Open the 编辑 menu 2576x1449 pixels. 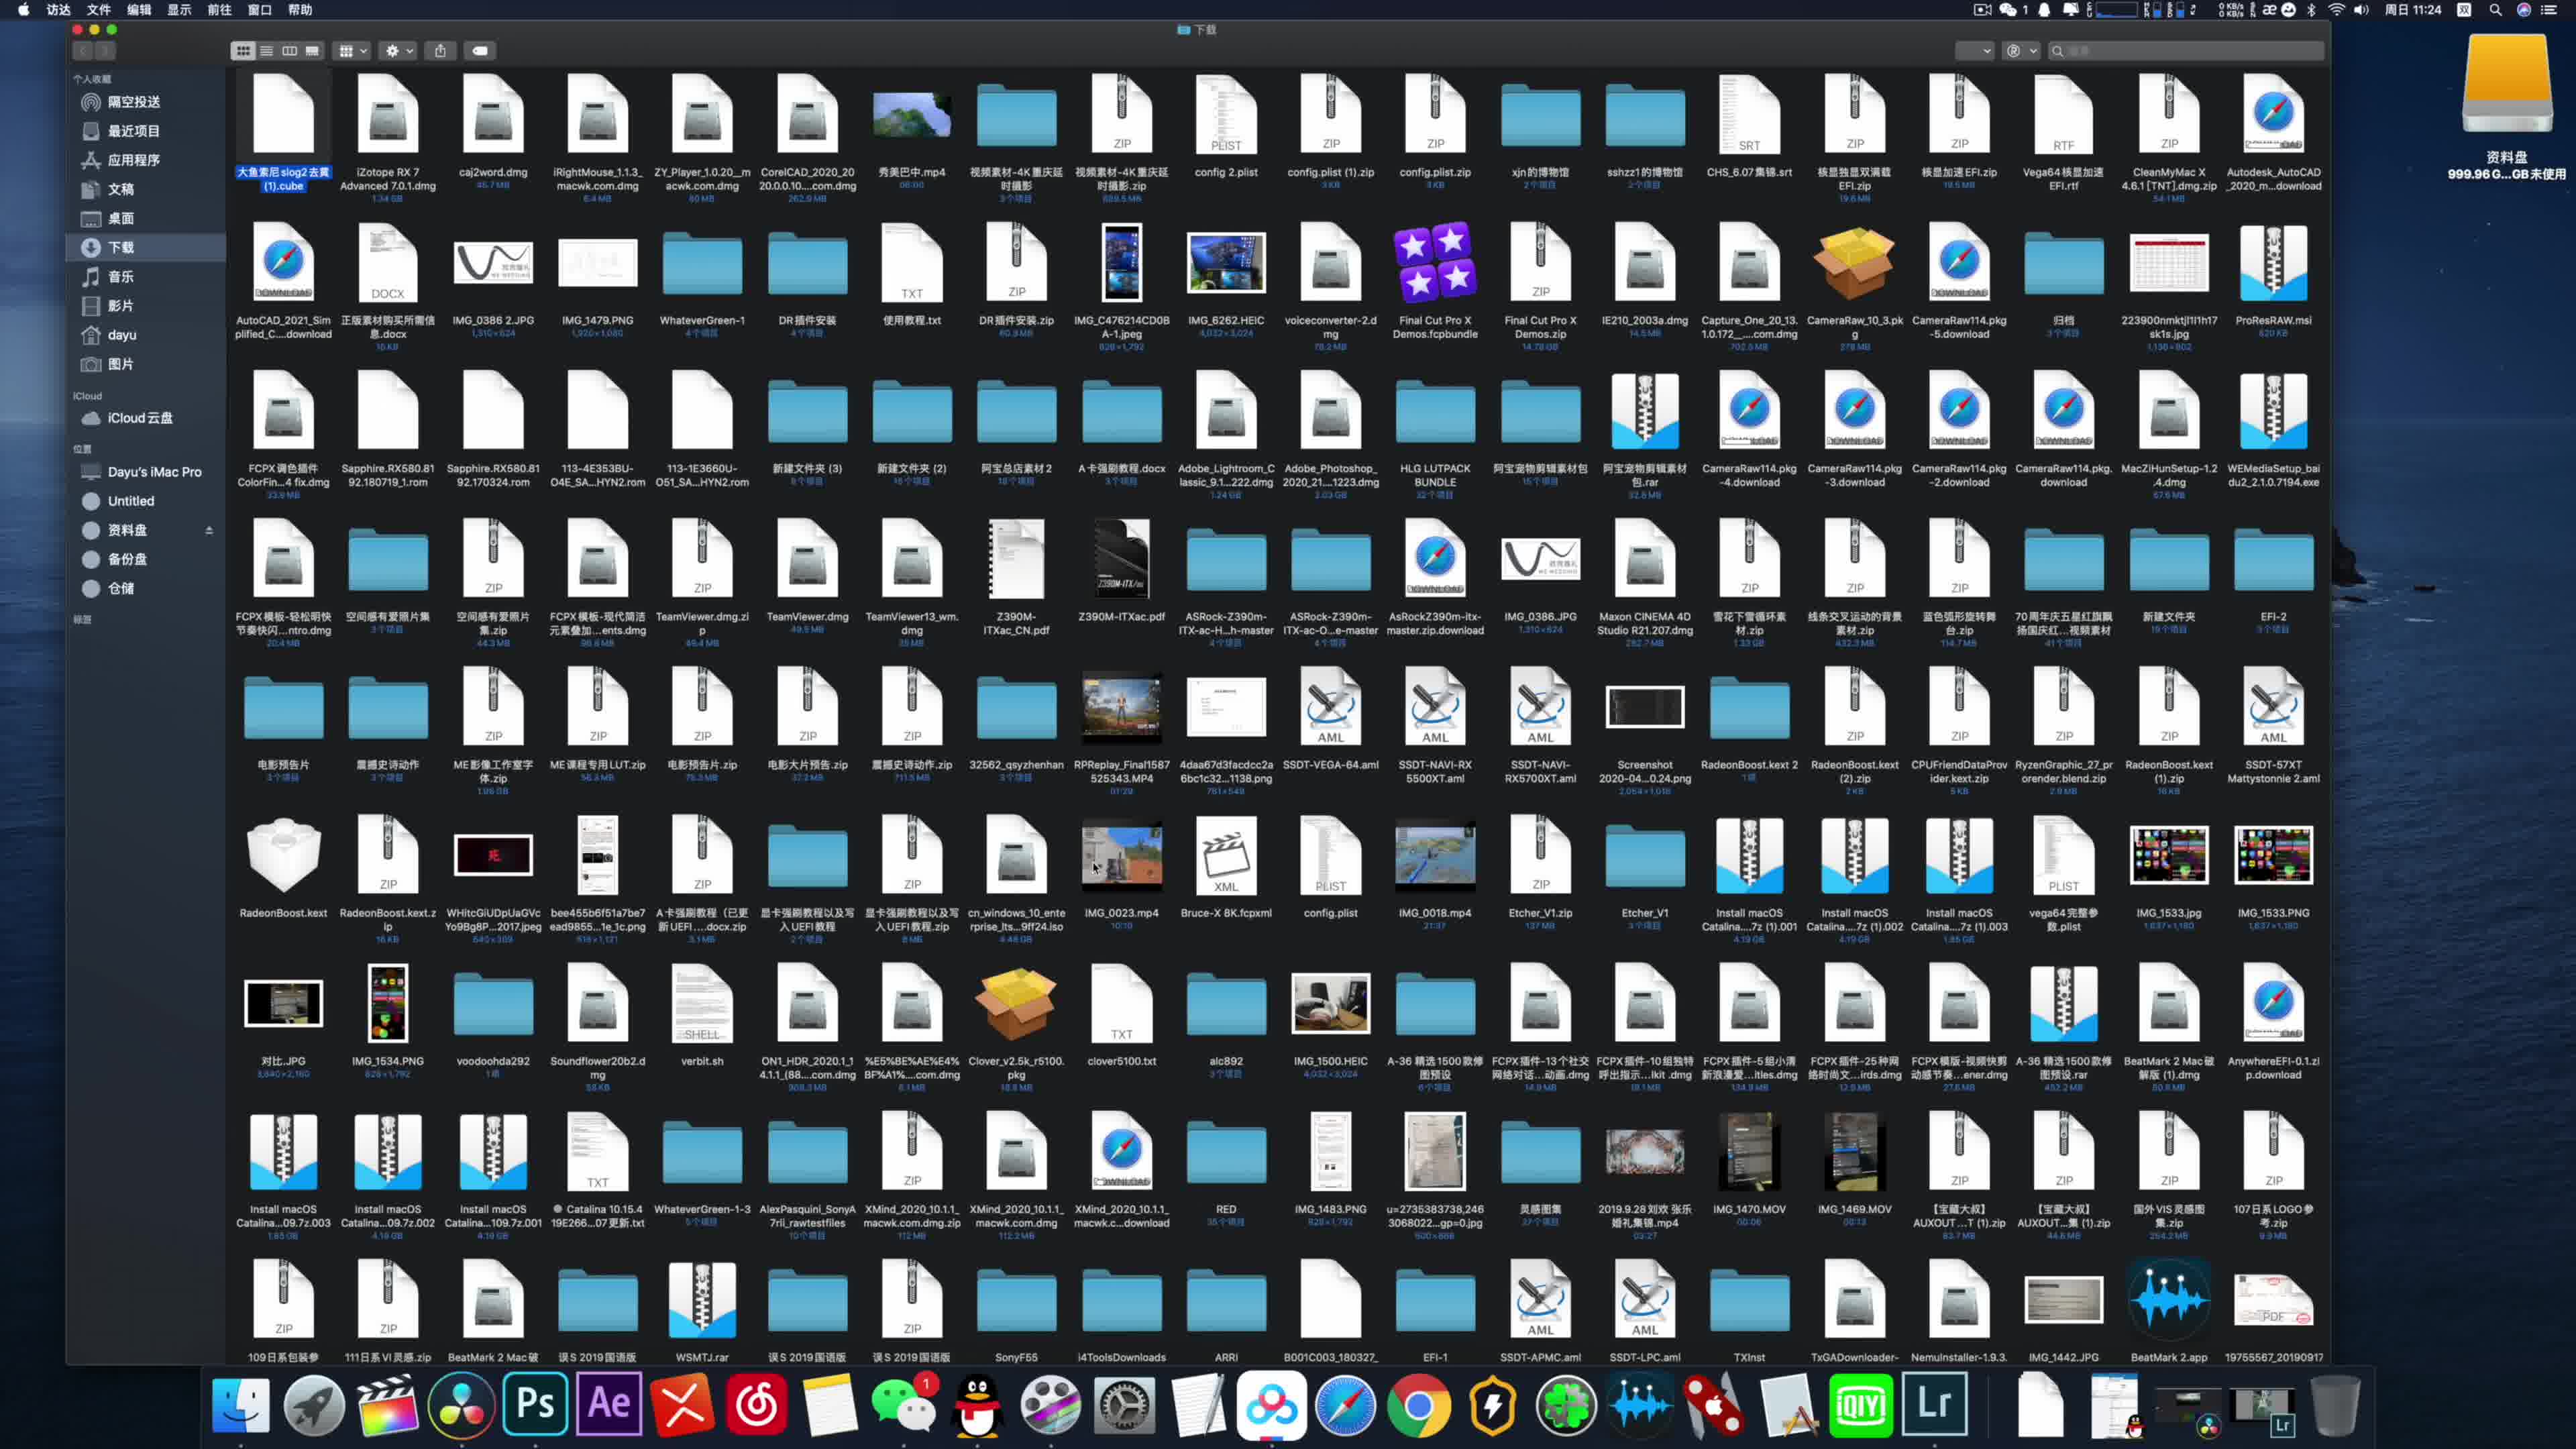(x=139, y=10)
